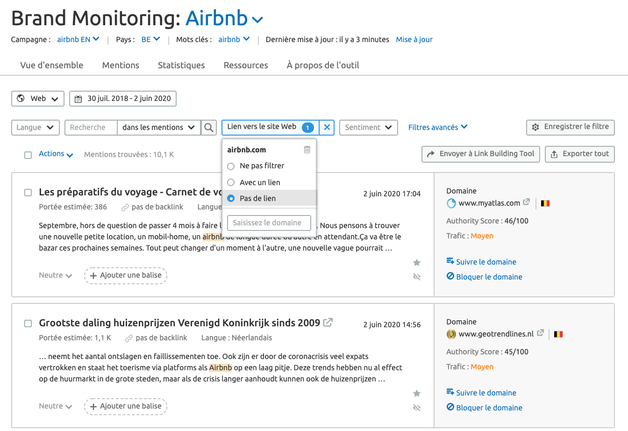Click the search magnifier icon
This screenshot has width=628, height=431.
(209, 127)
